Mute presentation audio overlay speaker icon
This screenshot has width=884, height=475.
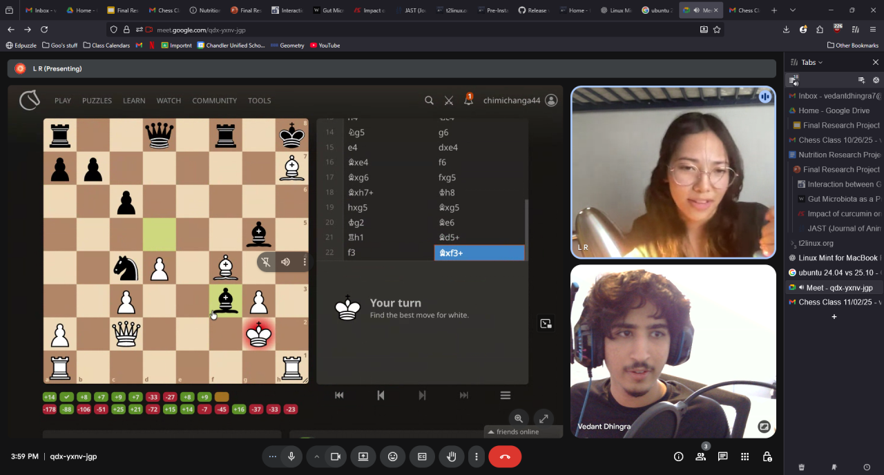tap(285, 262)
